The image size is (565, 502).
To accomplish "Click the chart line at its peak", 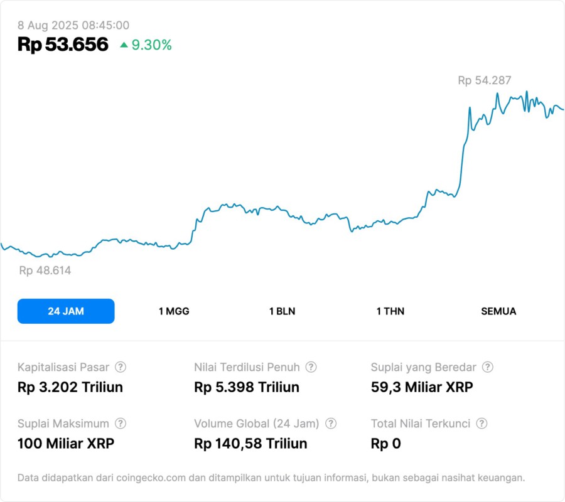I will (x=527, y=92).
